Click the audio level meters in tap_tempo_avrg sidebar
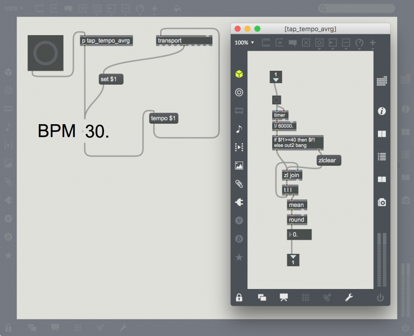This screenshot has height=336, width=414. pos(382,260)
